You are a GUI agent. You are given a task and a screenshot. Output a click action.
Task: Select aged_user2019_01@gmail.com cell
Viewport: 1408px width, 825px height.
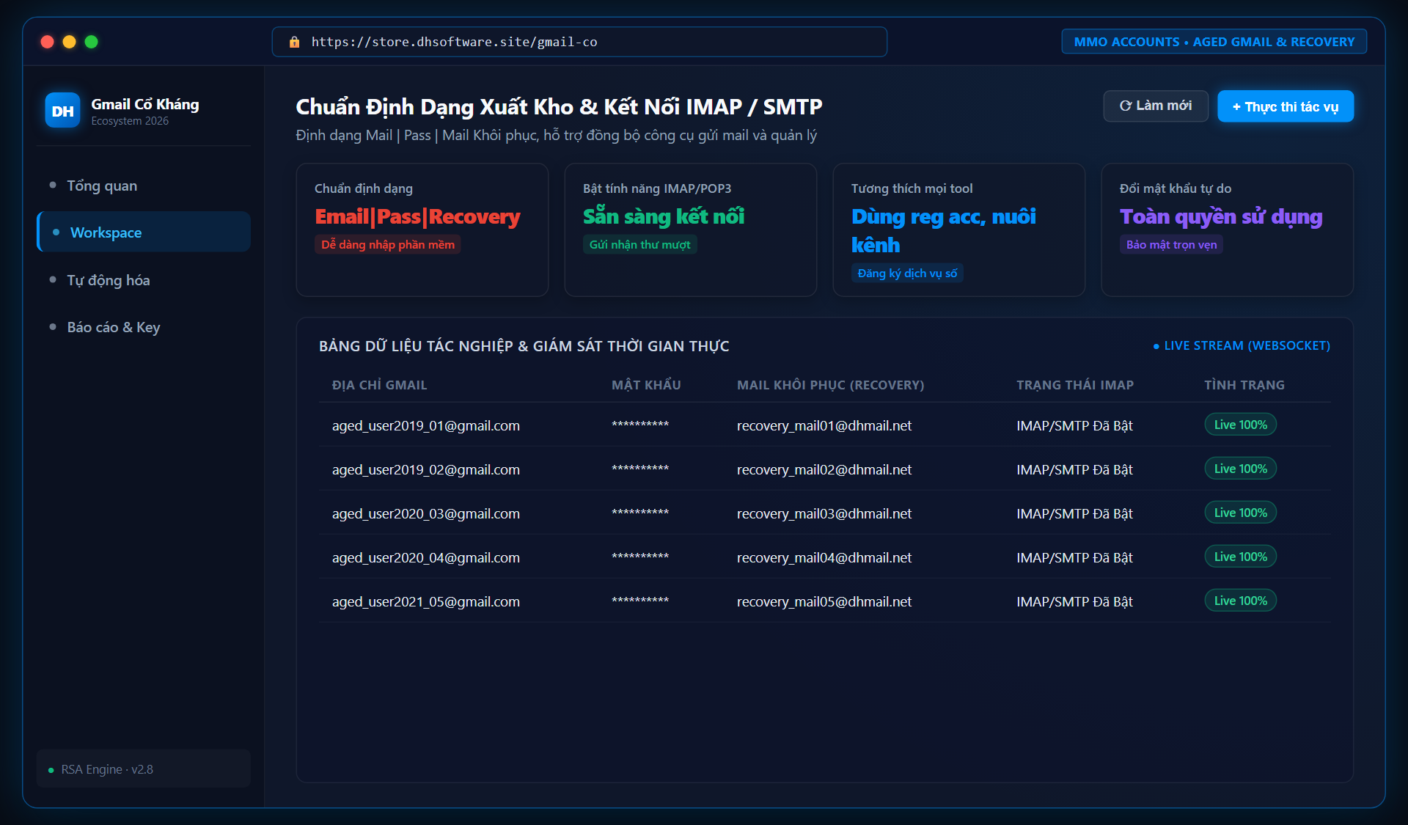click(x=426, y=425)
